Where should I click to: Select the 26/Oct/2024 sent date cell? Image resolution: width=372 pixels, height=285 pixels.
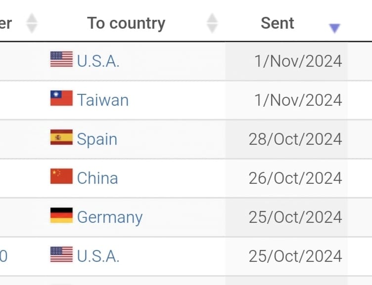point(286,178)
